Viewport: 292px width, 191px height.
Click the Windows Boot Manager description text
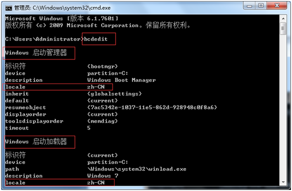coord(121,80)
